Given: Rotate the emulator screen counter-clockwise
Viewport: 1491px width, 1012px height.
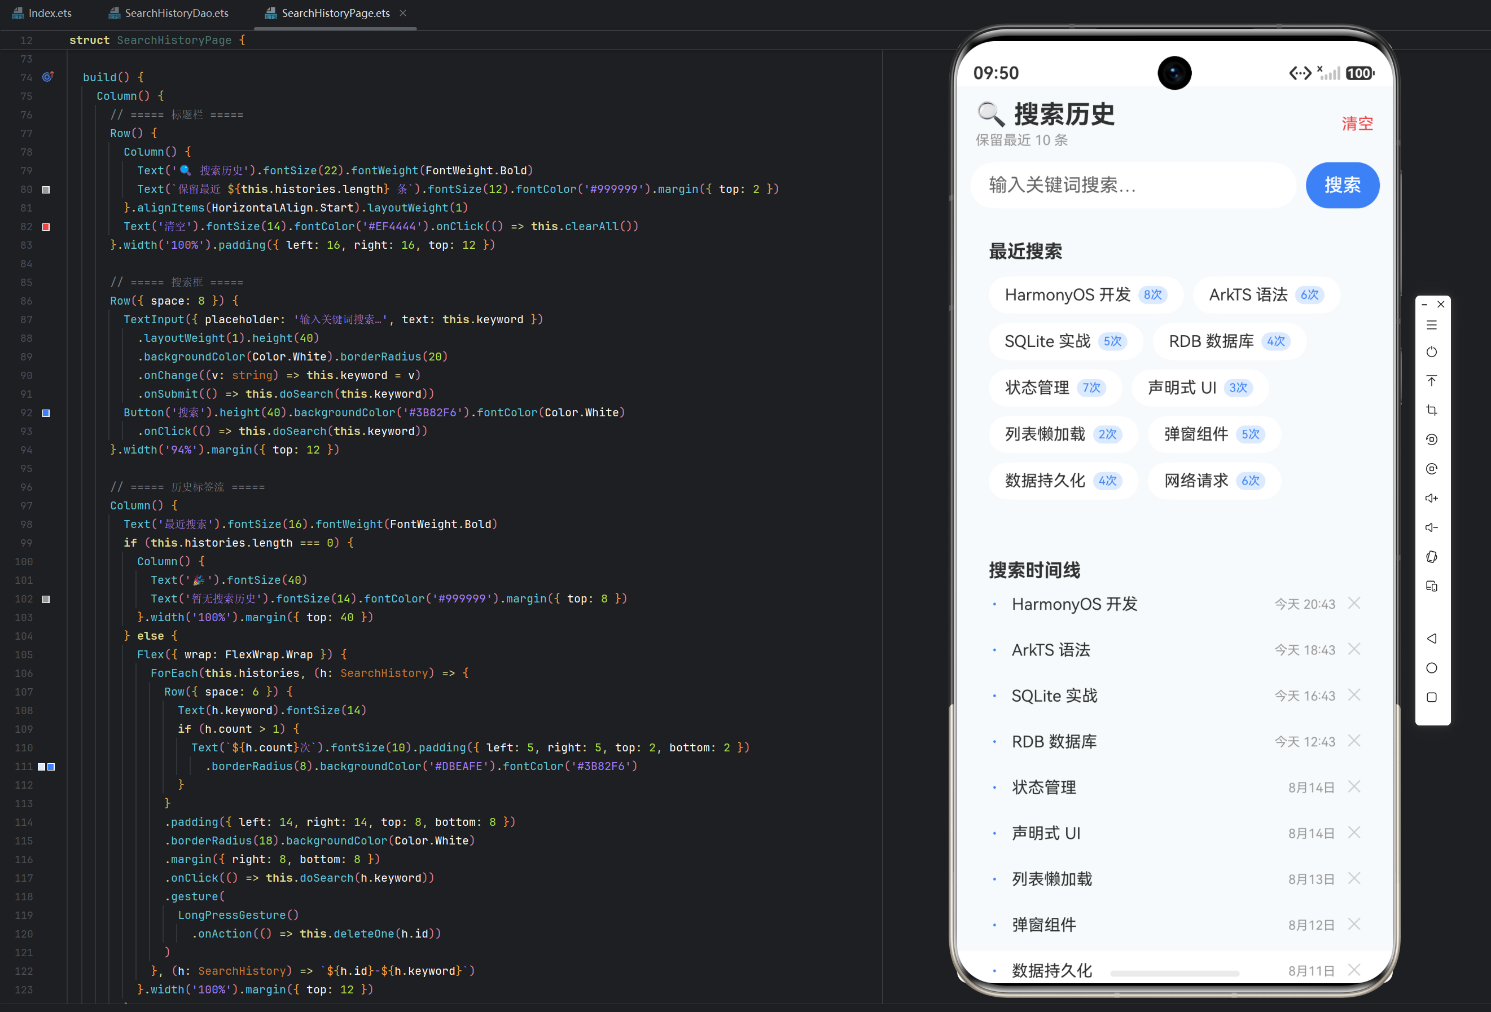Looking at the screenshot, I should tap(1431, 439).
